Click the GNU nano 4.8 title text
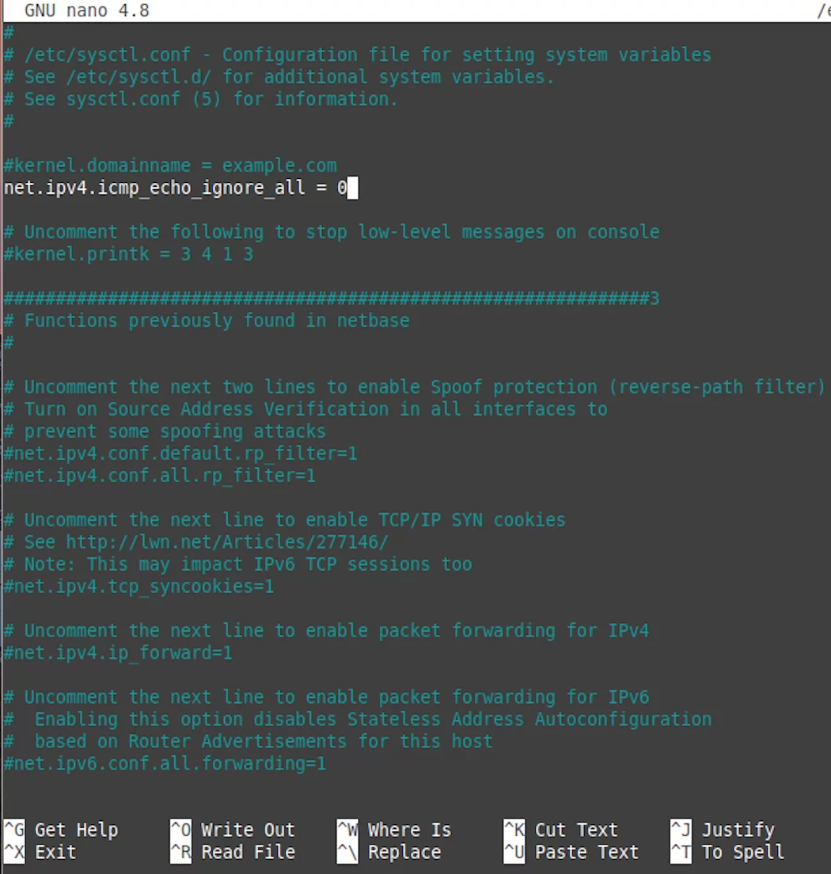The width and height of the screenshot is (831, 874). (87, 10)
